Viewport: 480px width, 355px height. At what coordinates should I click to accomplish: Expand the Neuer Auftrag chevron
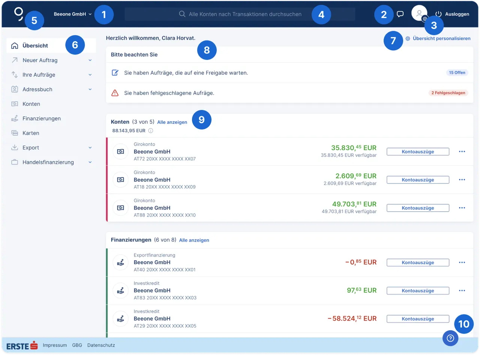(90, 60)
